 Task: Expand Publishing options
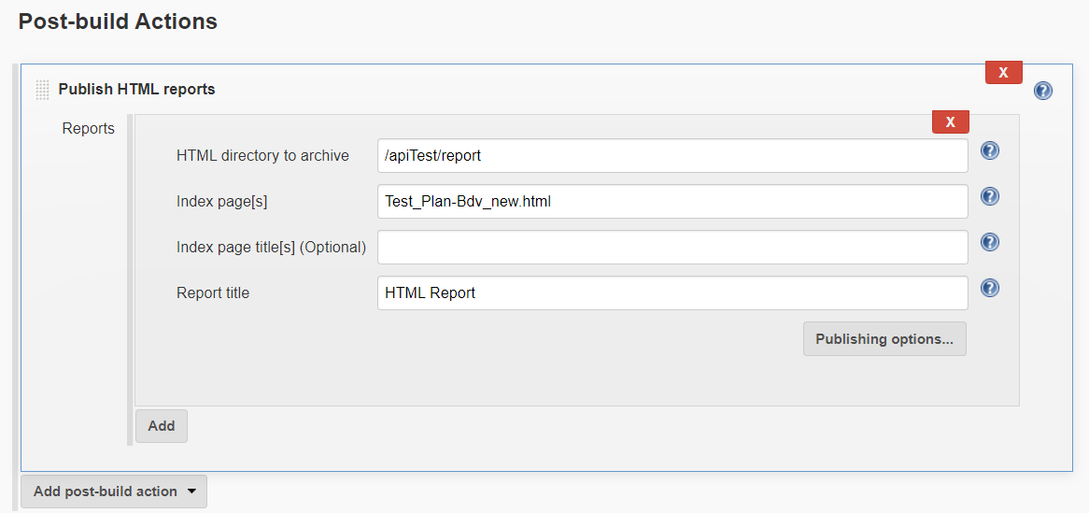click(884, 339)
